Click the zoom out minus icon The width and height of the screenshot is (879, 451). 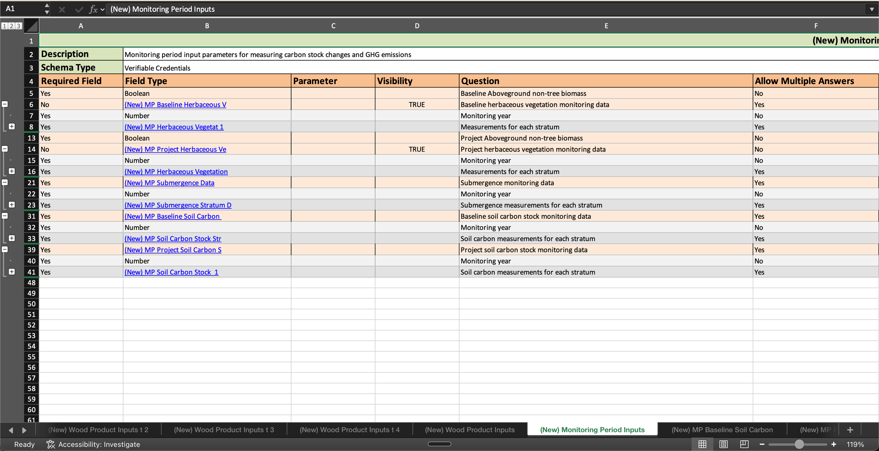[x=762, y=444]
